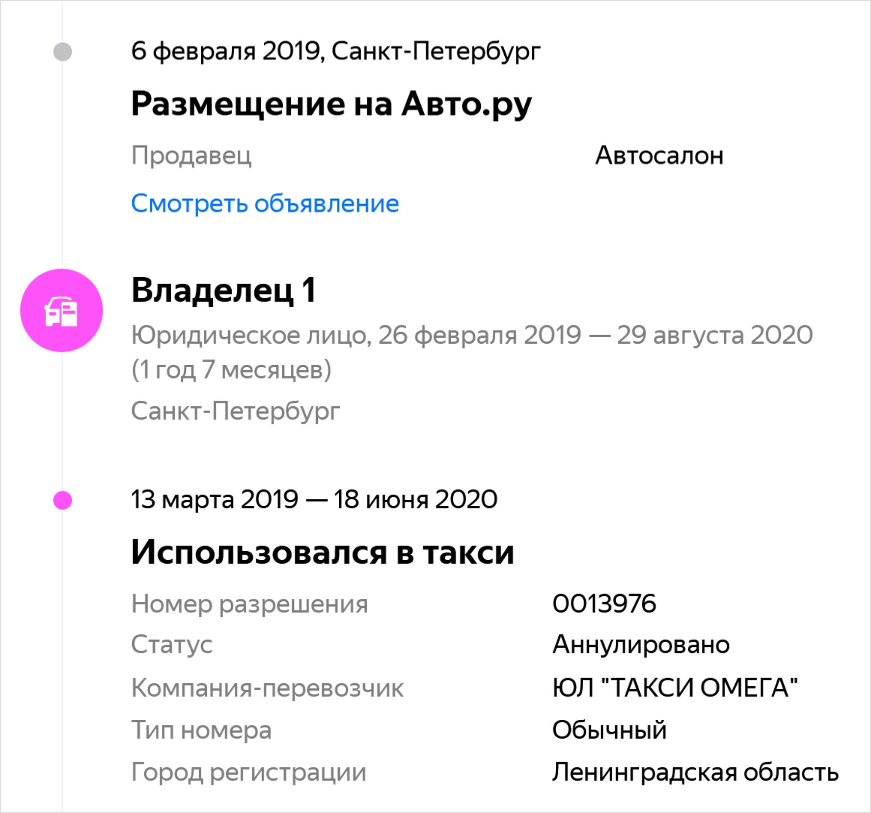Click the Размещение на Авто.ру heading
This screenshot has width=871, height=813.
pyautogui.click(x=332, y=105)
